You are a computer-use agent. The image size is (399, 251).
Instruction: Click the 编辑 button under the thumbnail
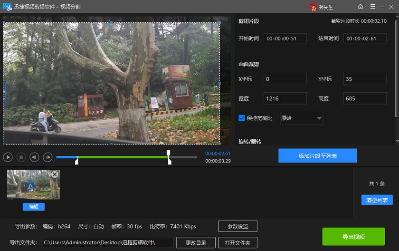[x=34, y=207]
